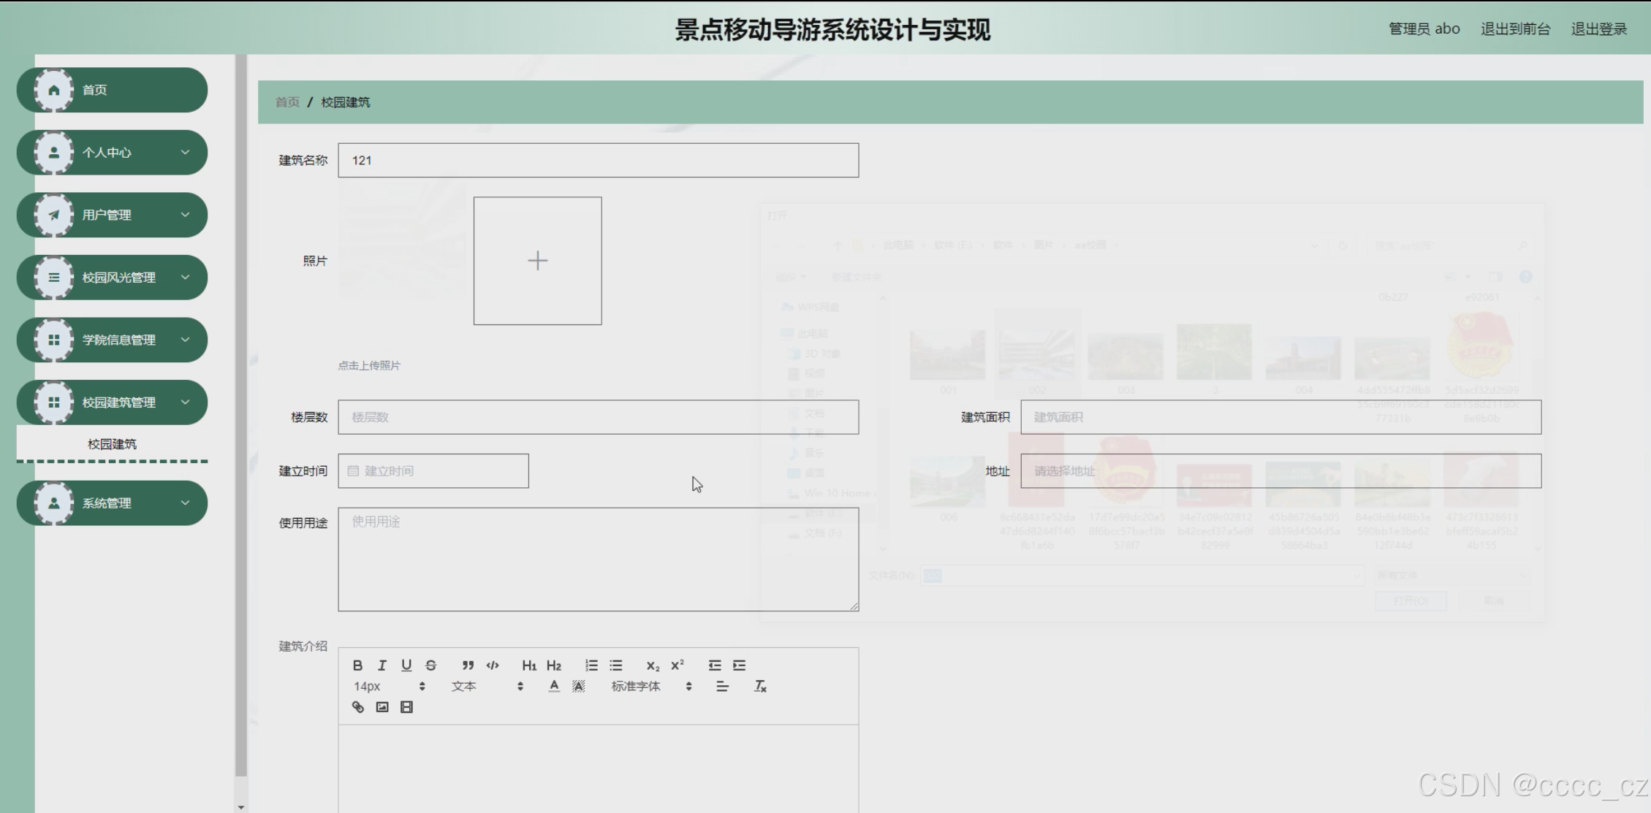
Task: Click the code block icon
Action: tap(493, 665)
